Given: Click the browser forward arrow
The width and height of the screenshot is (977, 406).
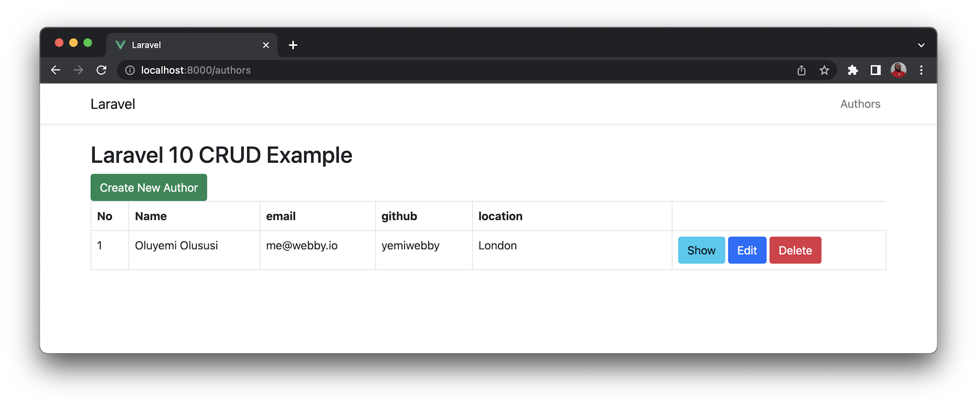Looking at the screenshot, I should [x=78, y=70].
